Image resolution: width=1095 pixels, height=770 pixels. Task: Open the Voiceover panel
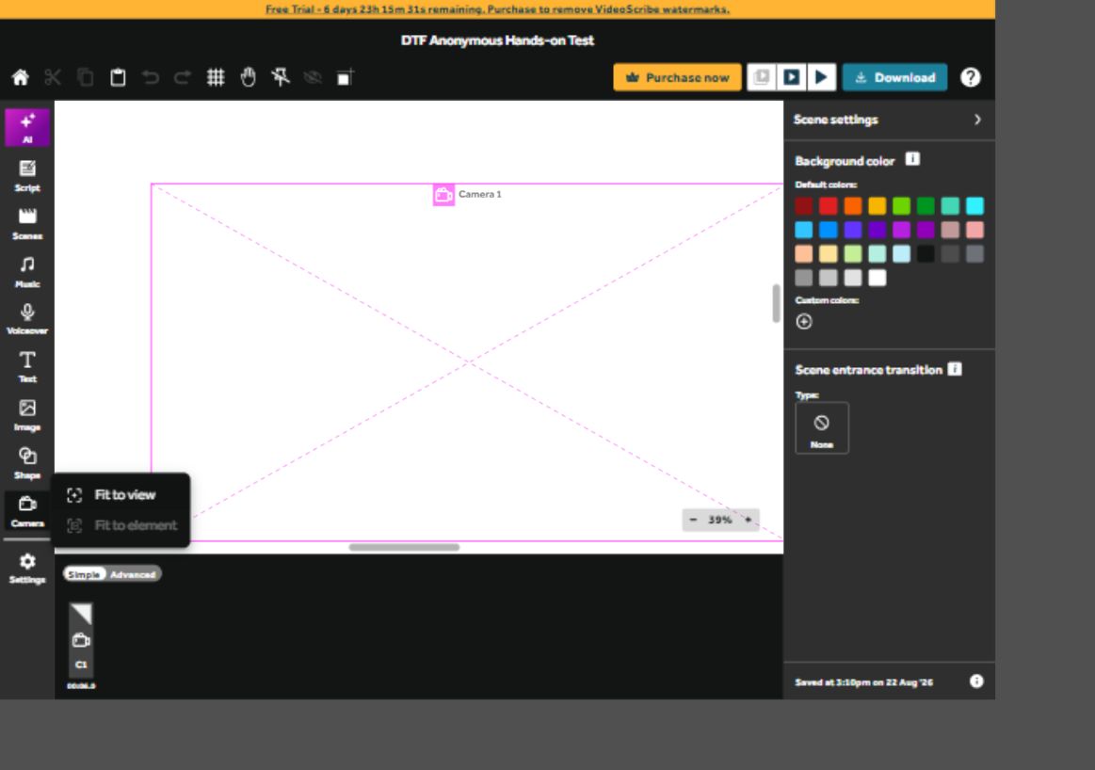coord(27,320)
